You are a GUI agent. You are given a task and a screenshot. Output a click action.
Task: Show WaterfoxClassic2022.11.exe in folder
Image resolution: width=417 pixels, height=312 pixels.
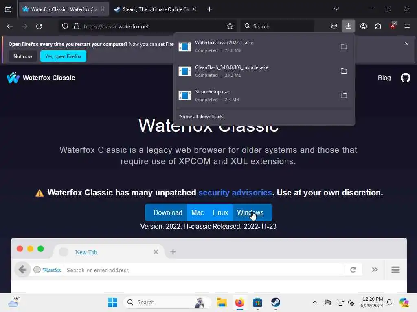pos(344,47)
